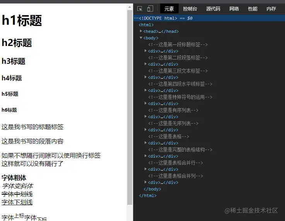
Task: Click the h6标题 heading on page
Action: point(9,110)
